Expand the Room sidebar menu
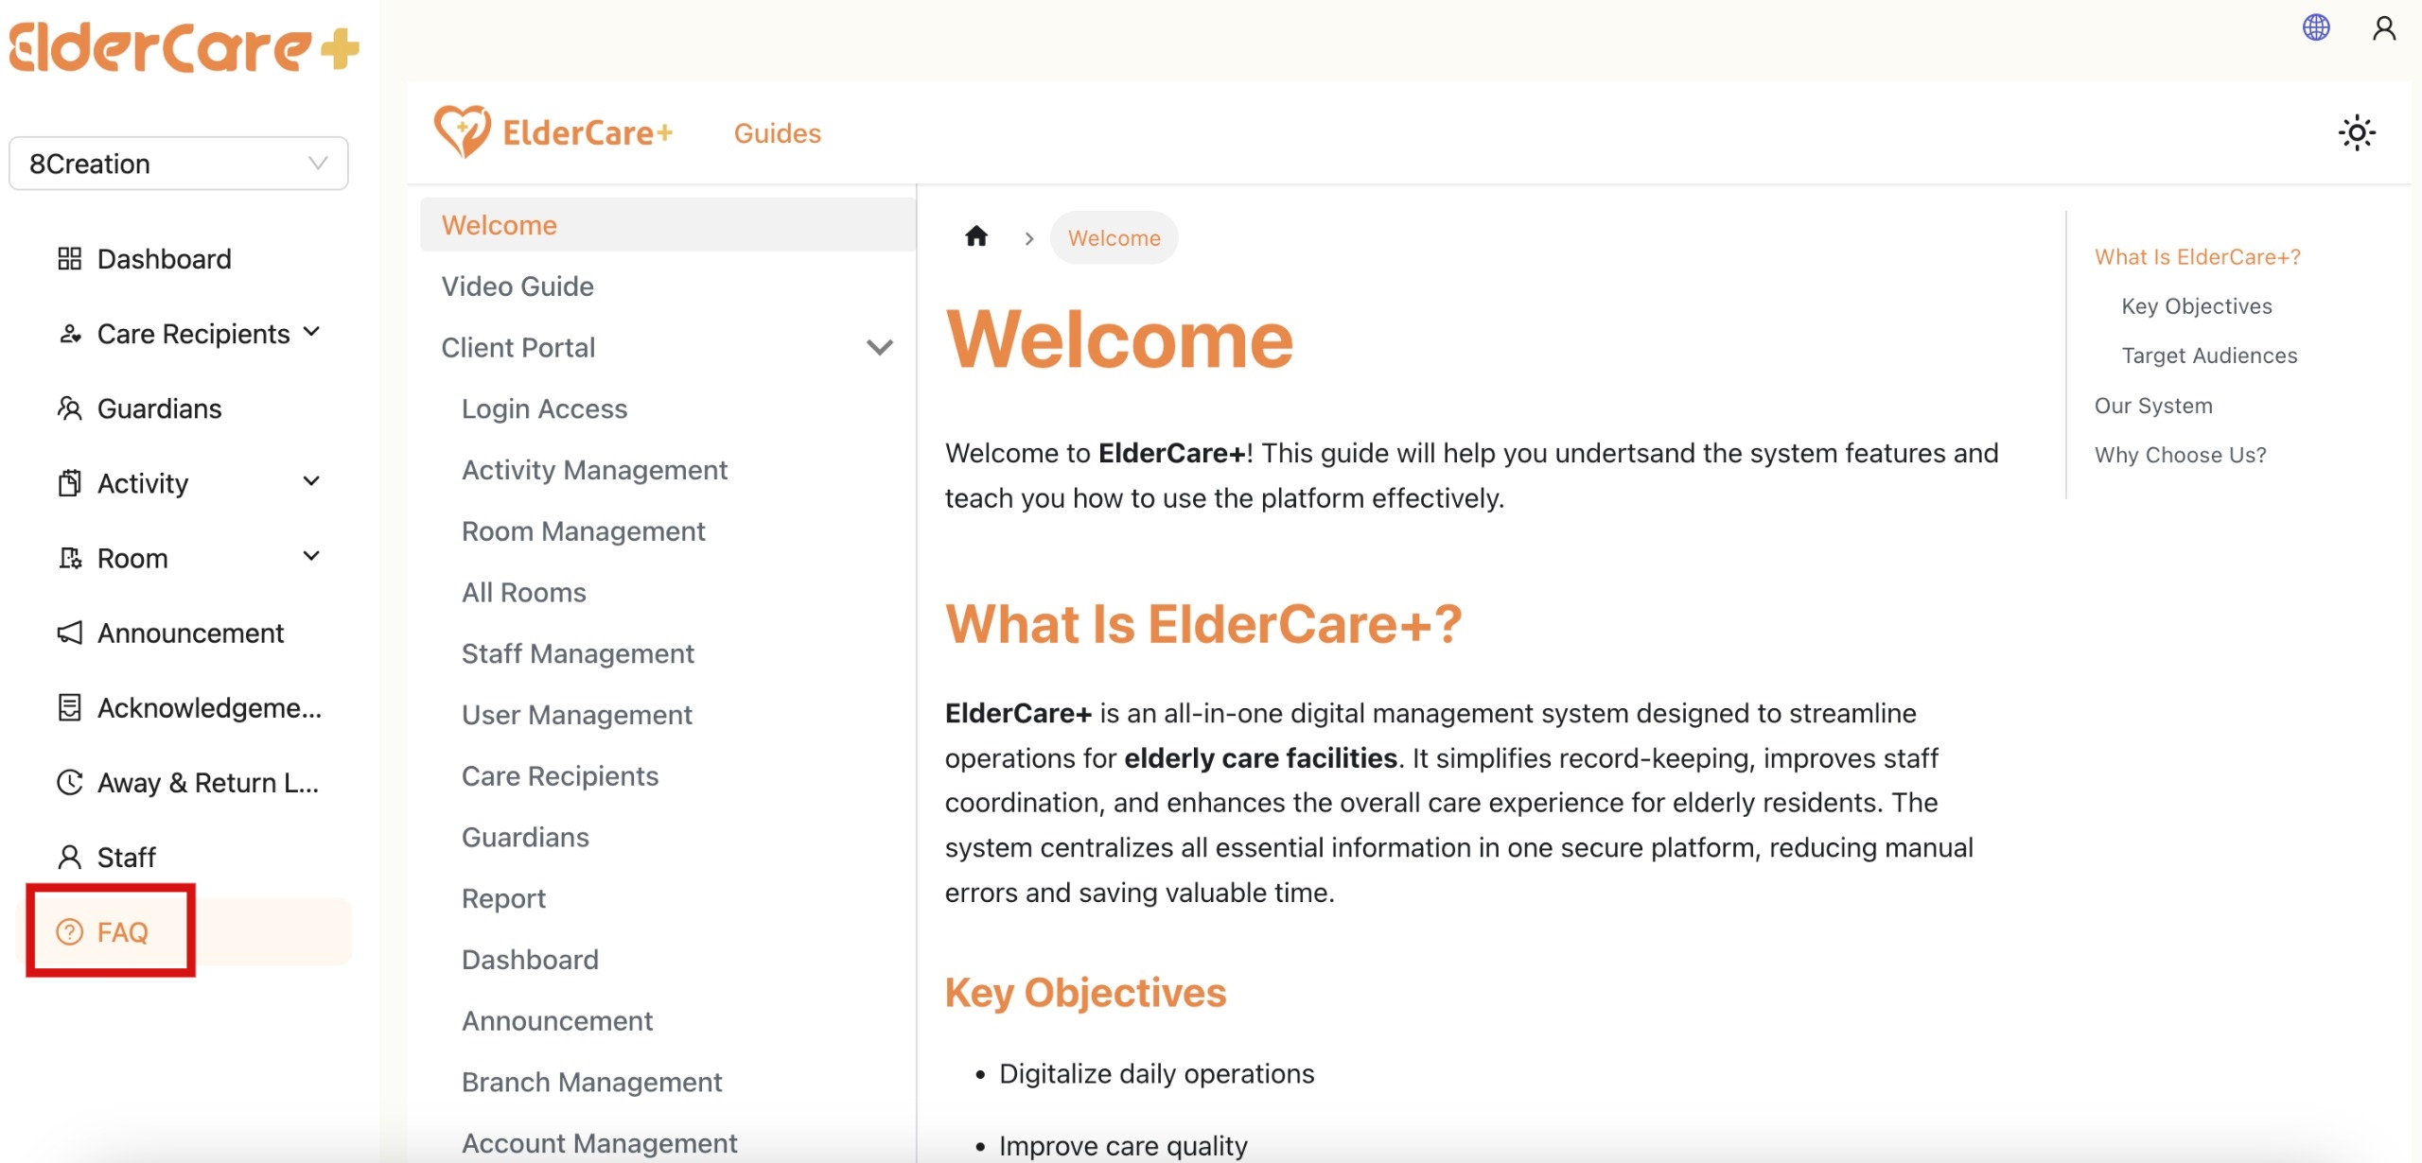The width and height of the screenshot is (2422, 1163). [312, 557]
